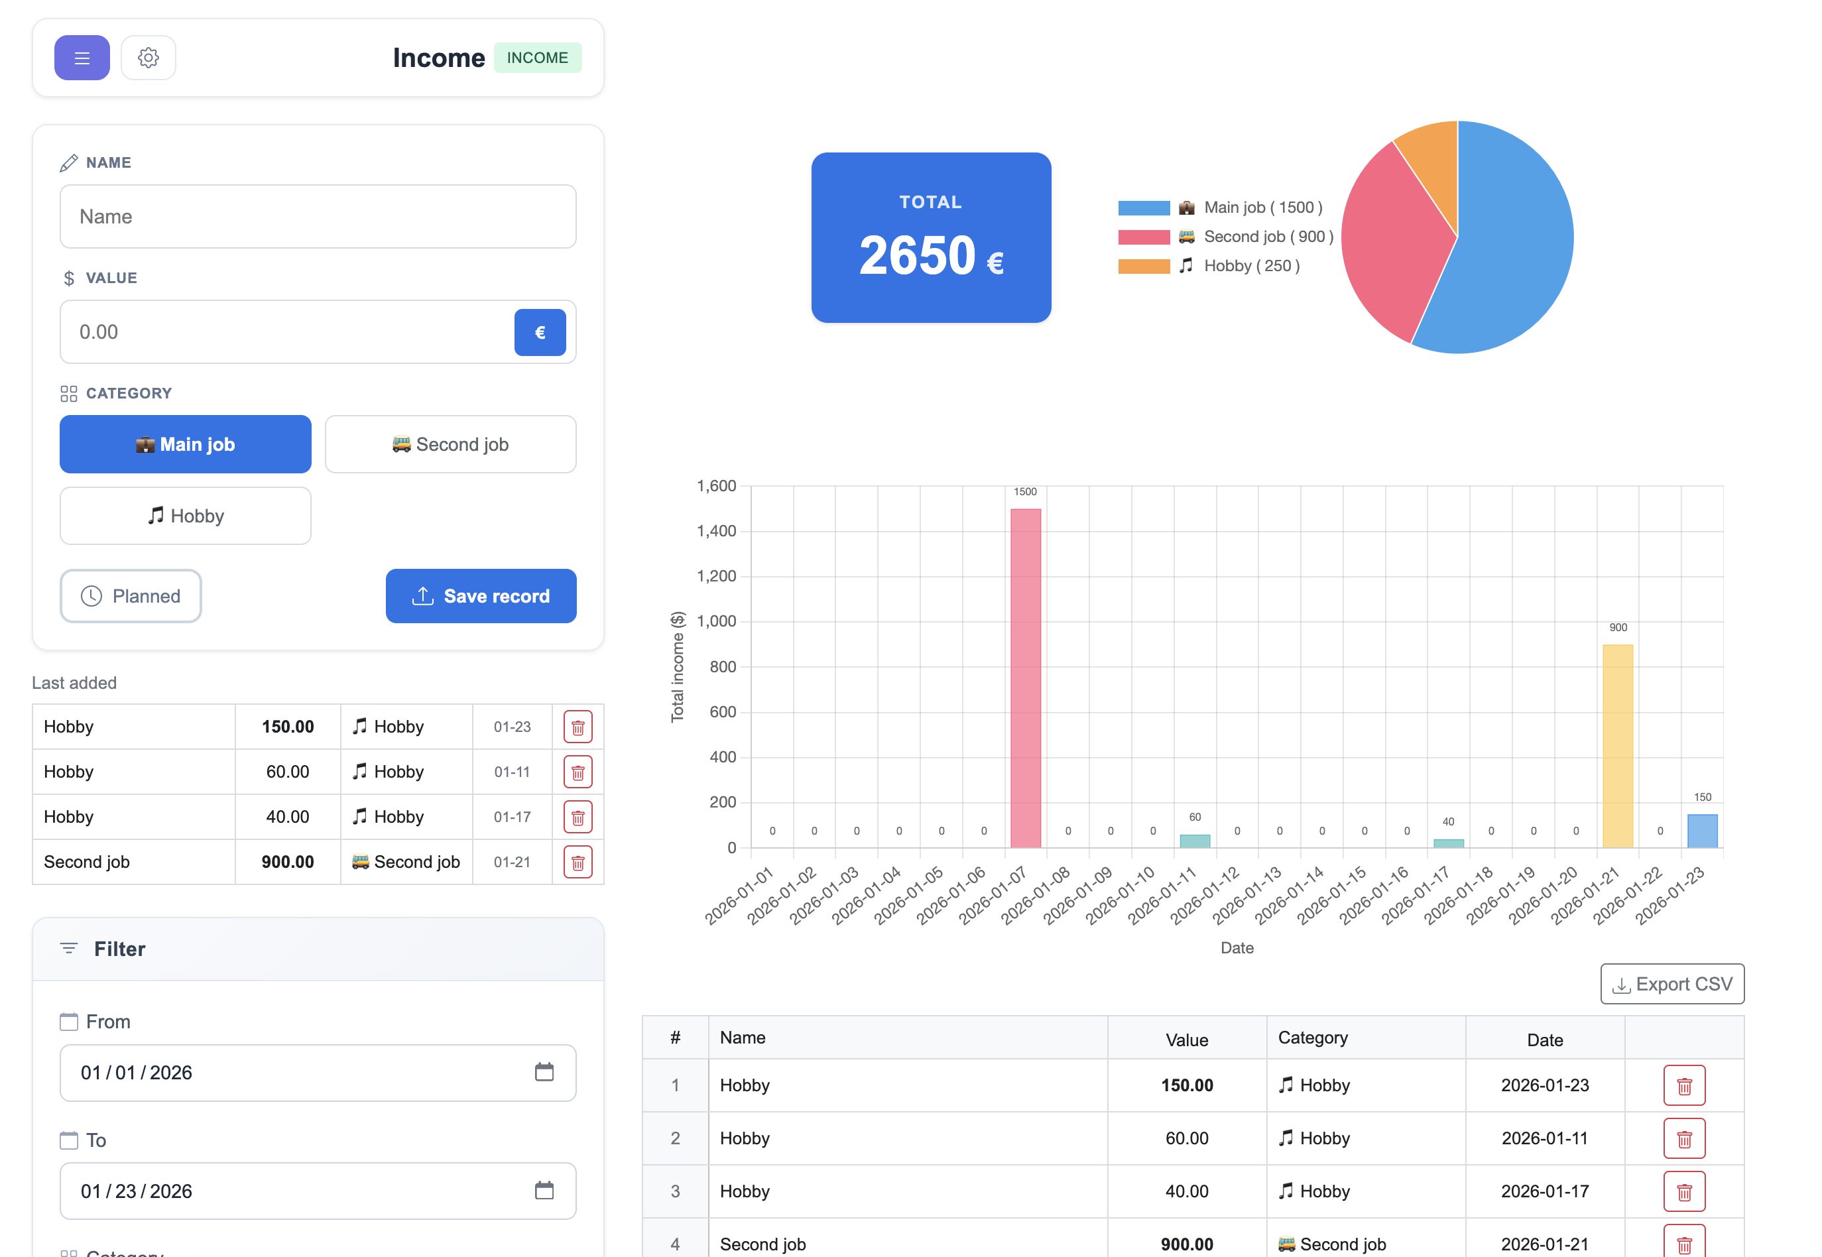This screenshot has height=1257, width=1822.
Task: Click the euro currency symbol button
Action: click(540, 331)
